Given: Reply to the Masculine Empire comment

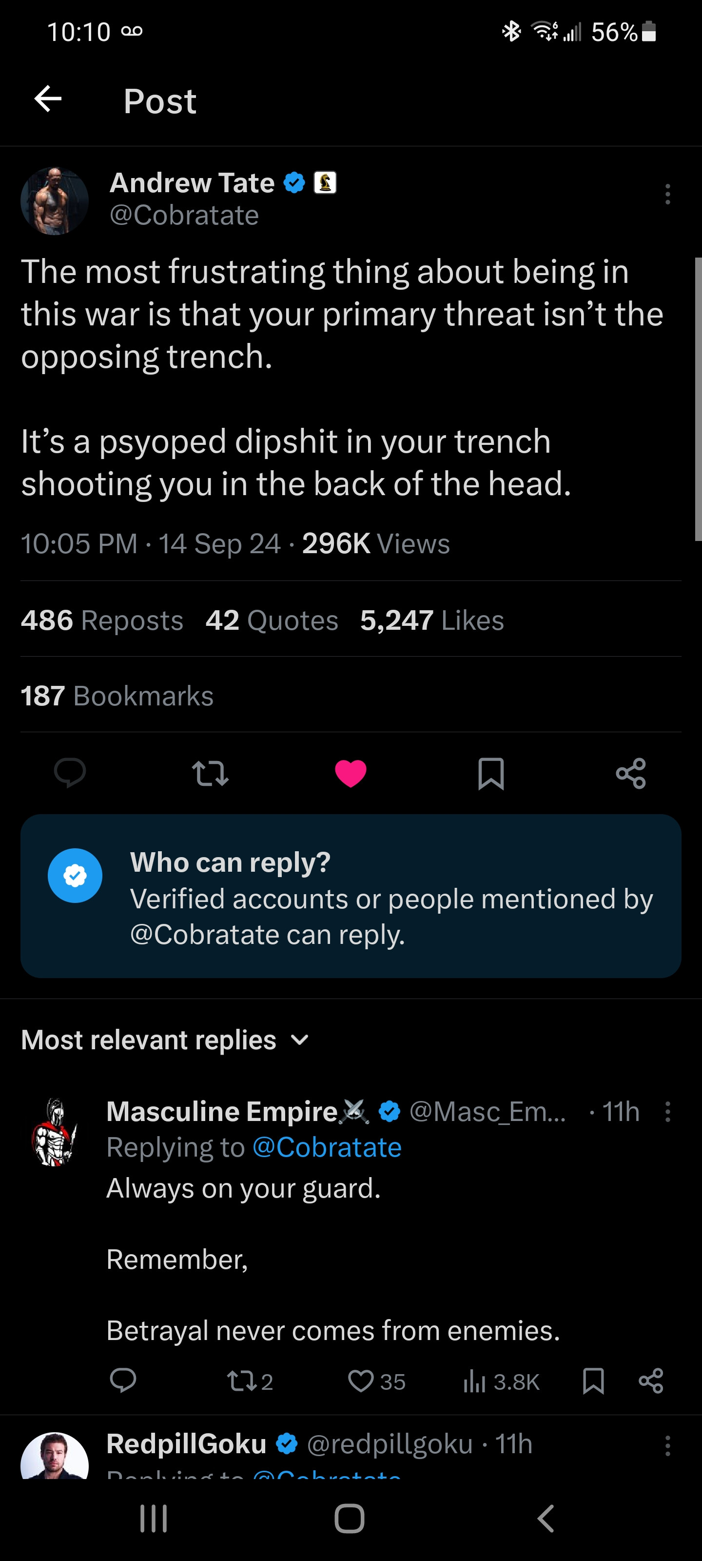Looking at the screenshot, I should point(123,1381).
